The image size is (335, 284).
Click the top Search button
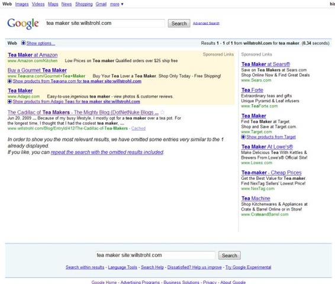tap(179, 23)
